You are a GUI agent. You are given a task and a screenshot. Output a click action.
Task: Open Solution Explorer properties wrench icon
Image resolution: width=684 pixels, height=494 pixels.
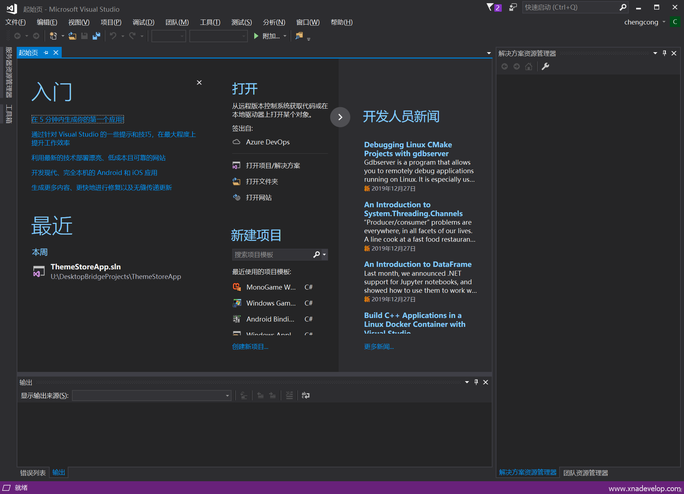tap(545, 66)
